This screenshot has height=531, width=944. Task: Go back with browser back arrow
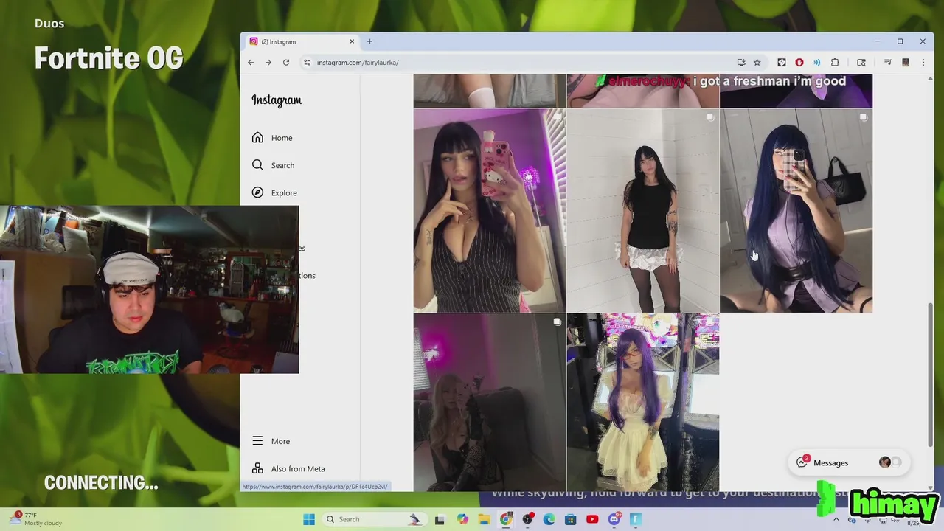251,63
